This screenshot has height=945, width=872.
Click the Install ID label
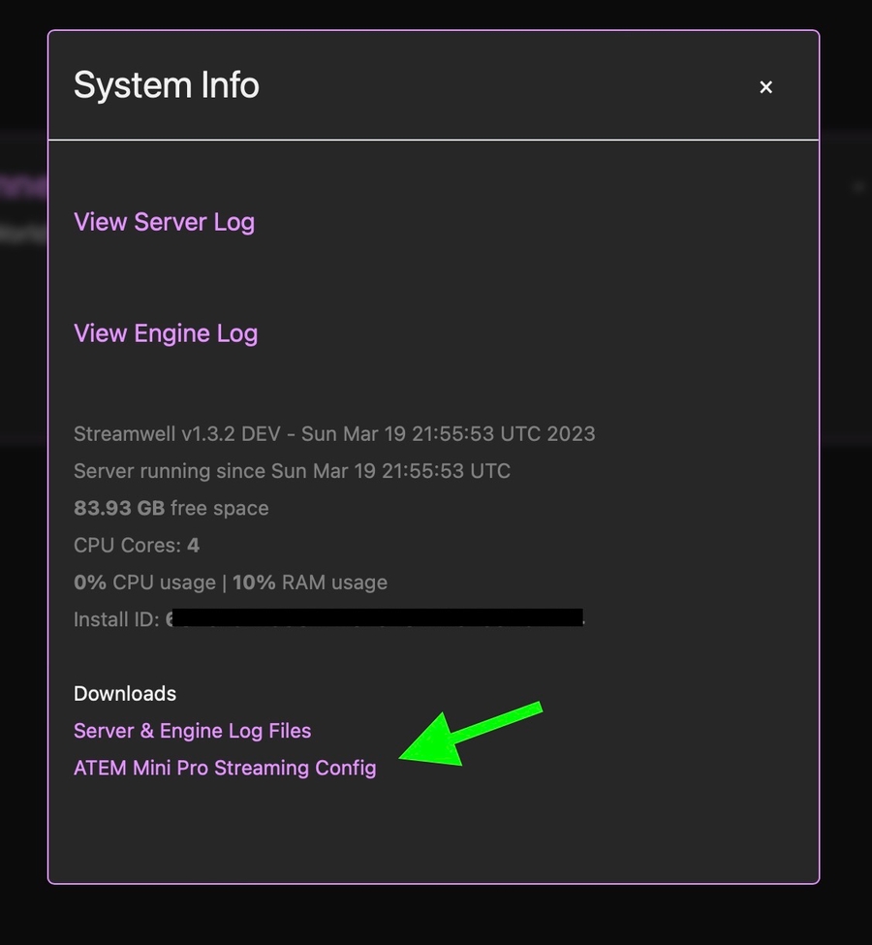coord(116,619)
